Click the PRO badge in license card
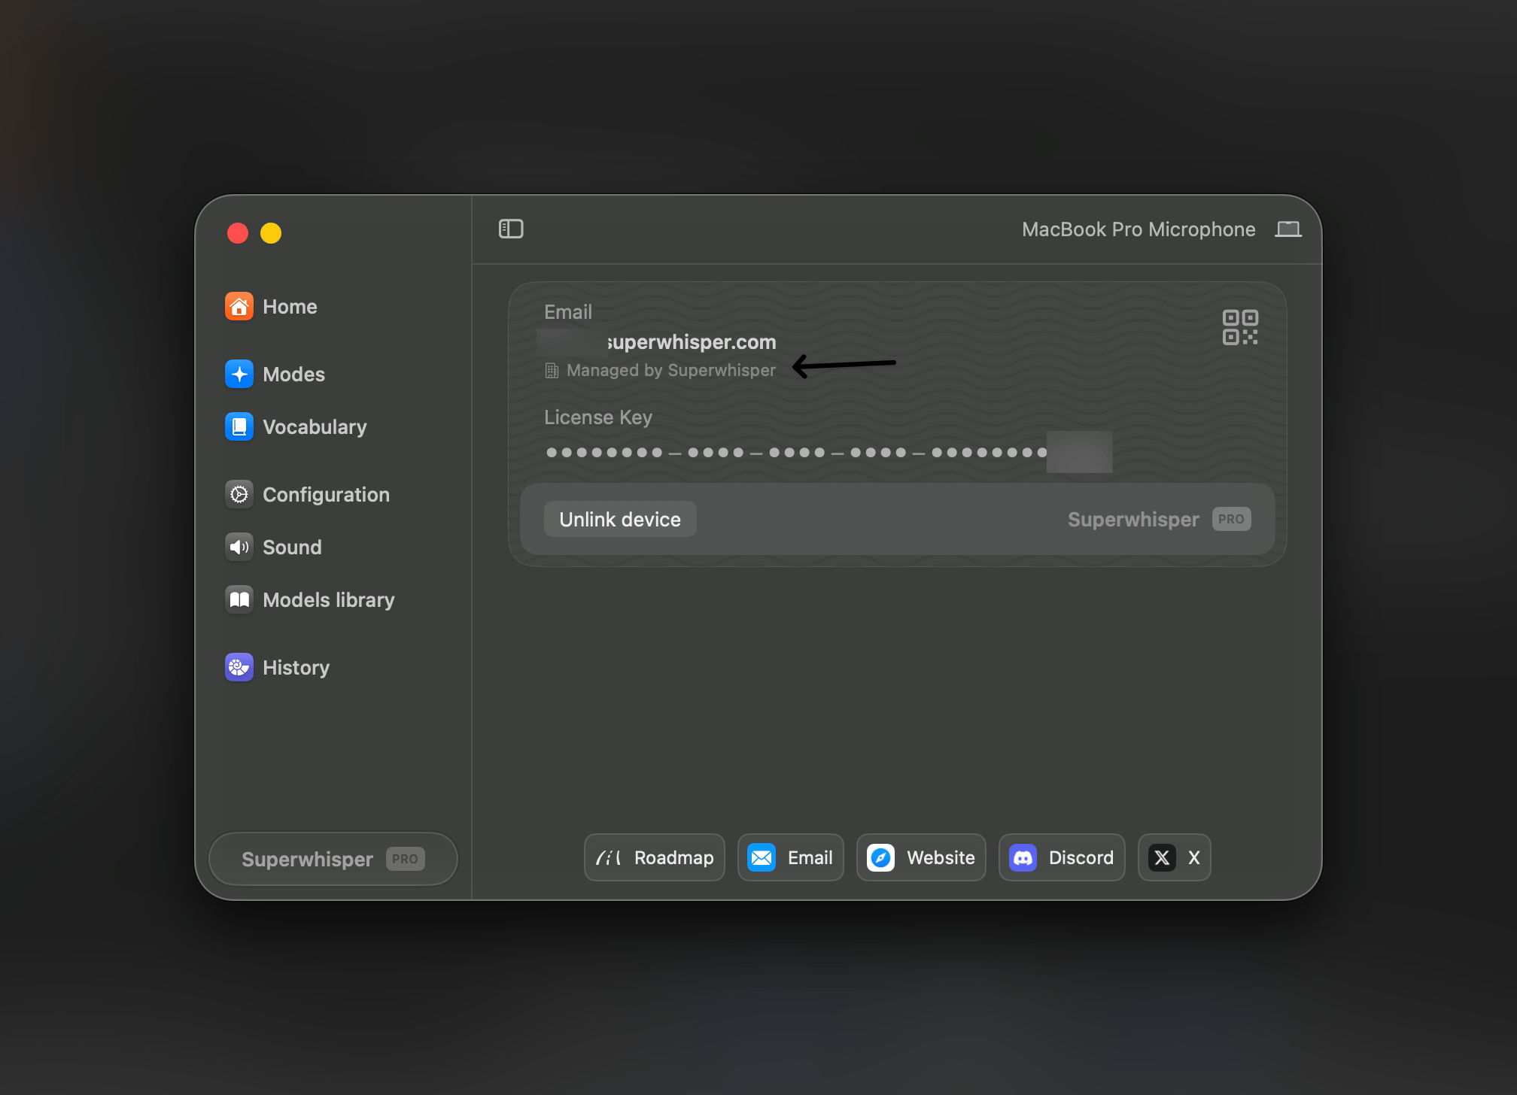This screenshot has width=1517, height=1095. (1231, 519)
